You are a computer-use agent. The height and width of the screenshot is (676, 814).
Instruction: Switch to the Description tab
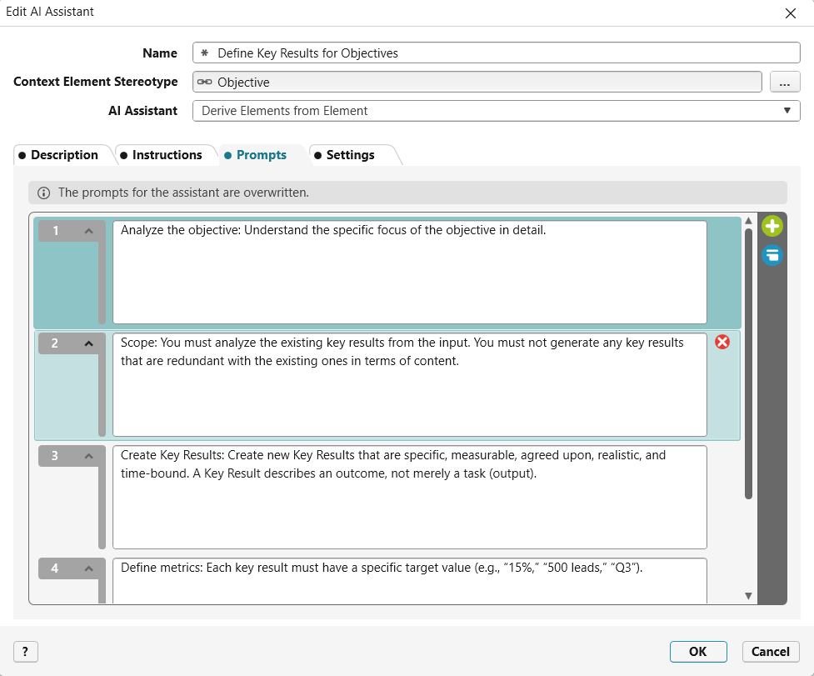point(64,155)
